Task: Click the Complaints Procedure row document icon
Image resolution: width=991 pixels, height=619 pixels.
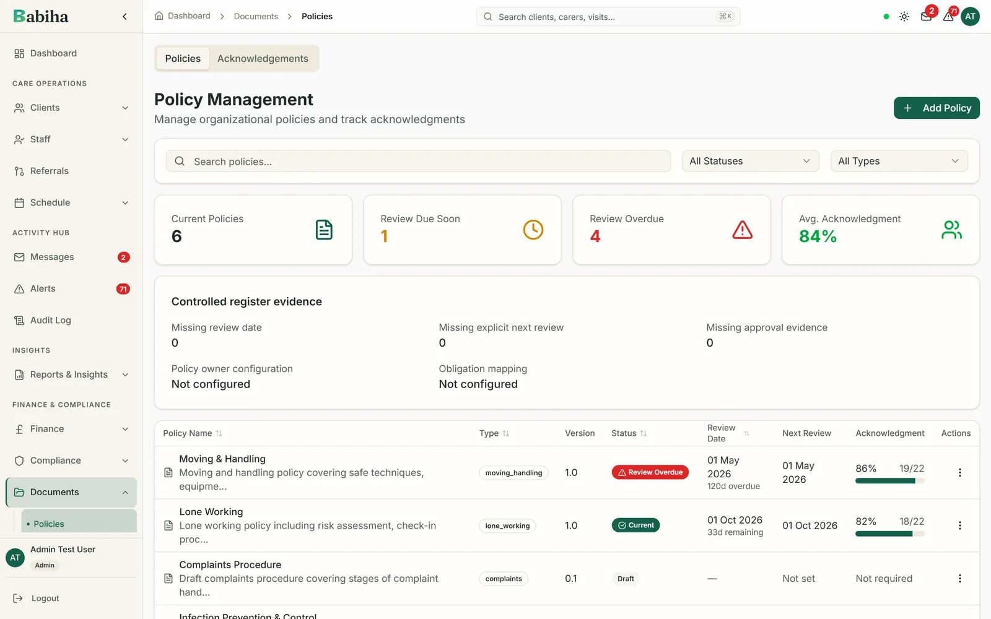Action: (x=168, y=578)
